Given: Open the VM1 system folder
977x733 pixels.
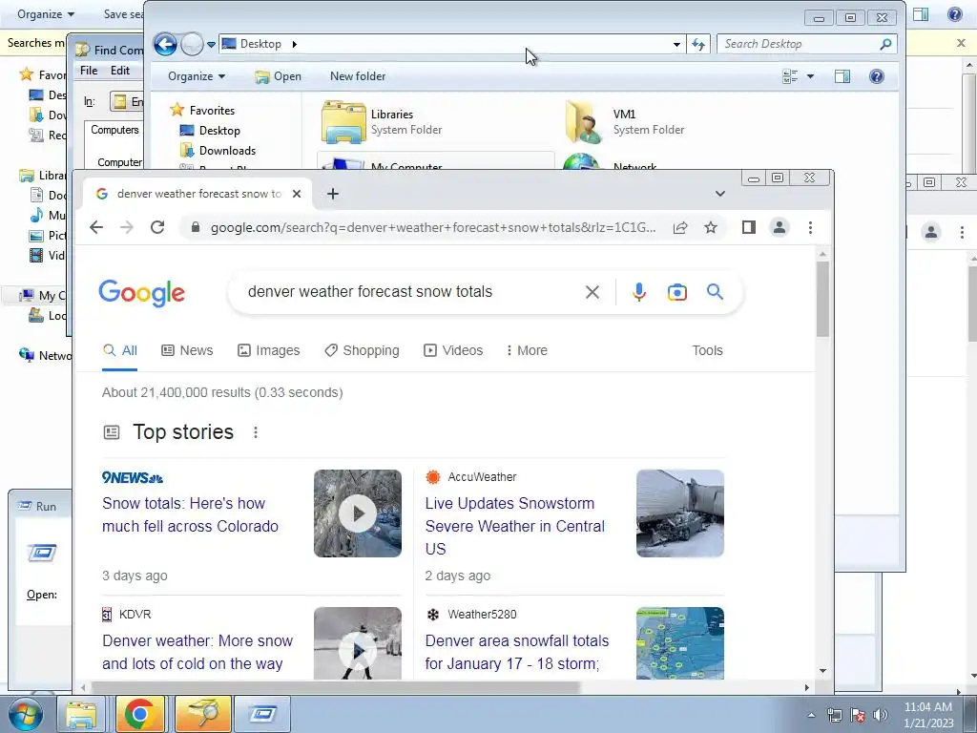Looking at the screenshot, I should pos(625,121).
